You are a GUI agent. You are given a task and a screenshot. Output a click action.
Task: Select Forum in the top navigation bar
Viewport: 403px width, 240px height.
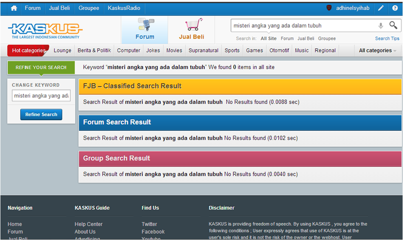coord(33,8)
